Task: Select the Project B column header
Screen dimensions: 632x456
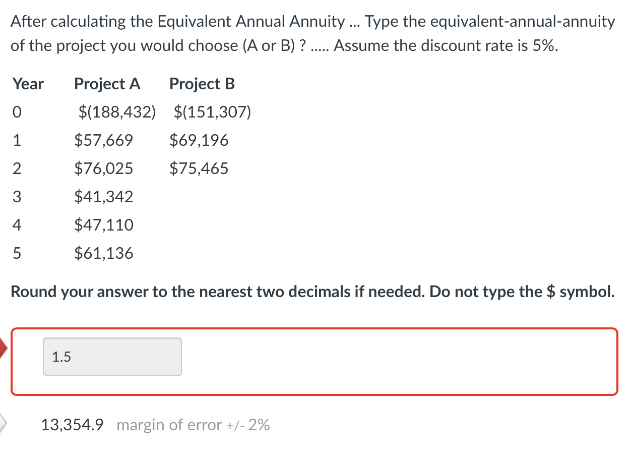Action: pos(202,84)
